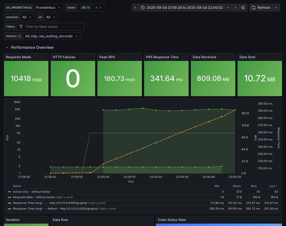Open the Prometheus data source dropdown

(x=48, y=8)
